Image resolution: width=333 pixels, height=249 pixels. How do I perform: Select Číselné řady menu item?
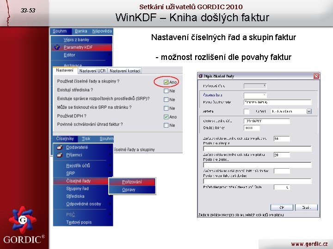81,181
